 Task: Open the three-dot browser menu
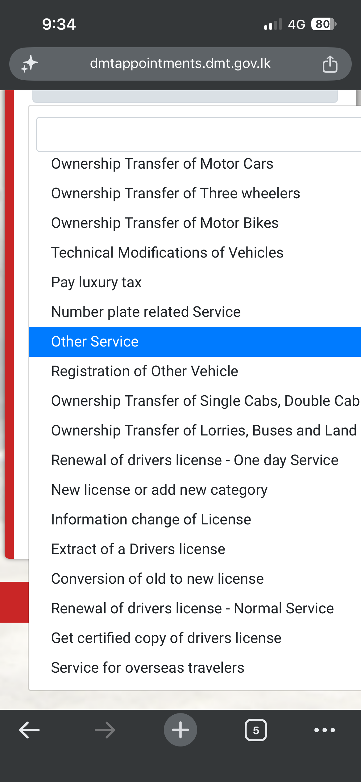pos(325,730)
